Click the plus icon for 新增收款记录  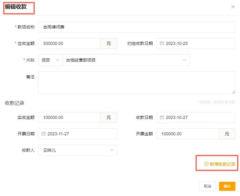tap(206, 164)
